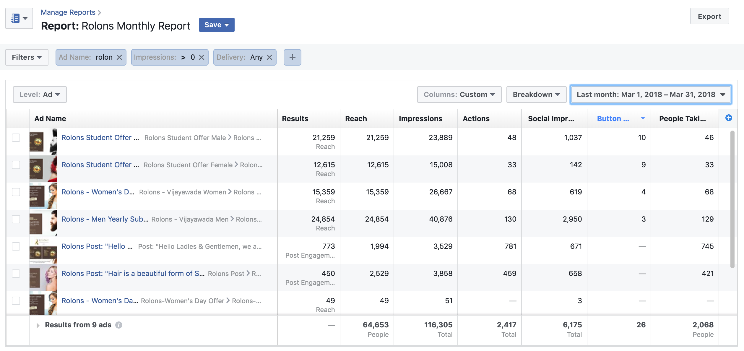Tick checkbox for Rolons Men Yearly Sub ad
This screenshot has height=351, width=744.
[16, 219]
